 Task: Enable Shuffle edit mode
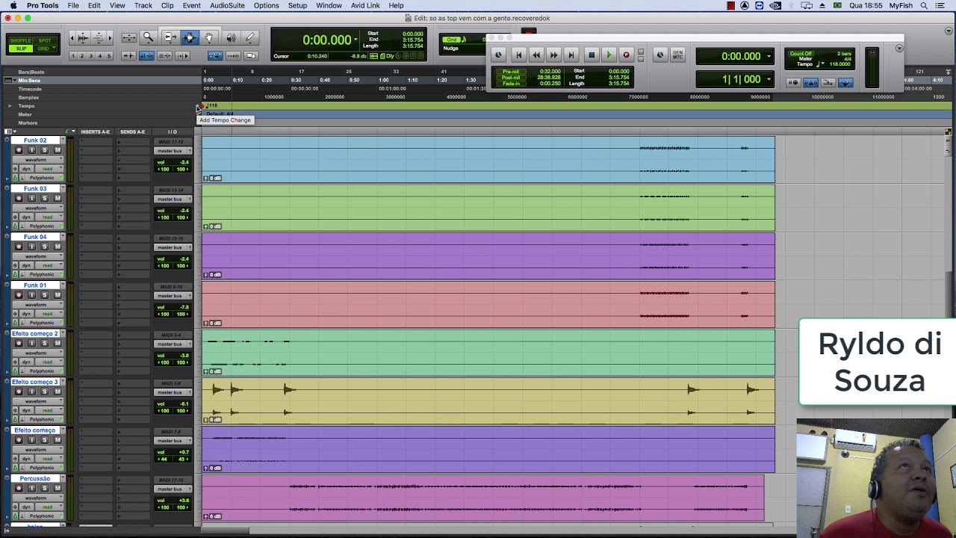[22, 40]
